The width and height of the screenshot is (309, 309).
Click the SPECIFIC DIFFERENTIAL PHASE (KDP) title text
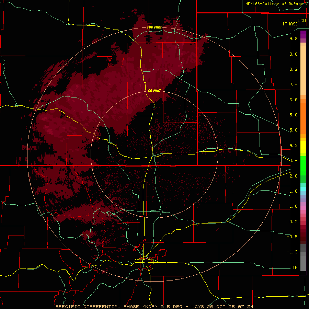coord(106,307)
